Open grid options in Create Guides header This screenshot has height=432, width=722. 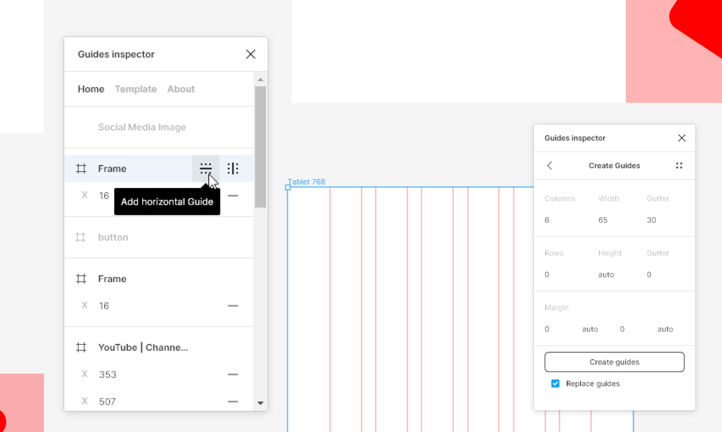[x=679, y=165]
